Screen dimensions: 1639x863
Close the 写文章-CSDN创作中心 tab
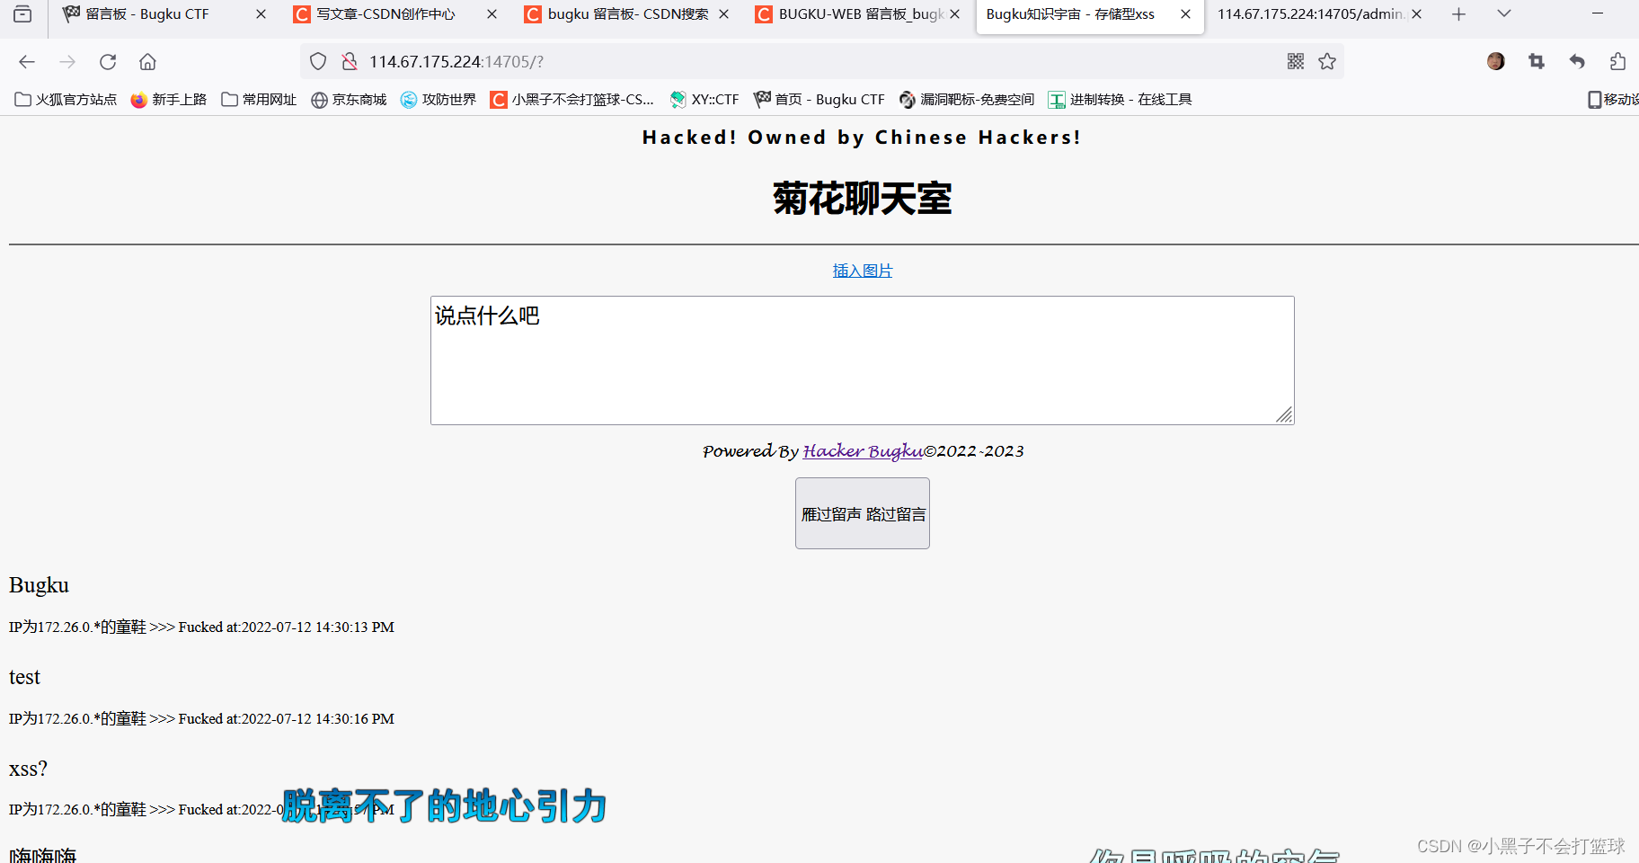[x=492, y=14]
